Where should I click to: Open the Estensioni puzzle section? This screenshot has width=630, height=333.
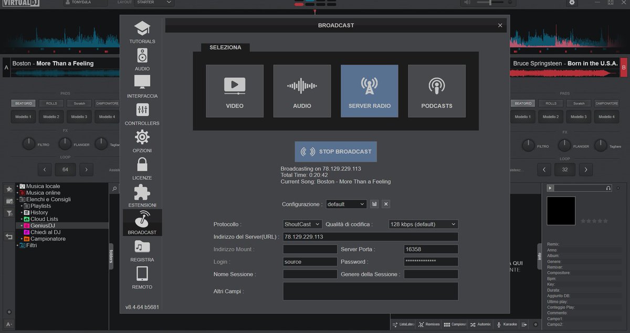click(142, 196)
